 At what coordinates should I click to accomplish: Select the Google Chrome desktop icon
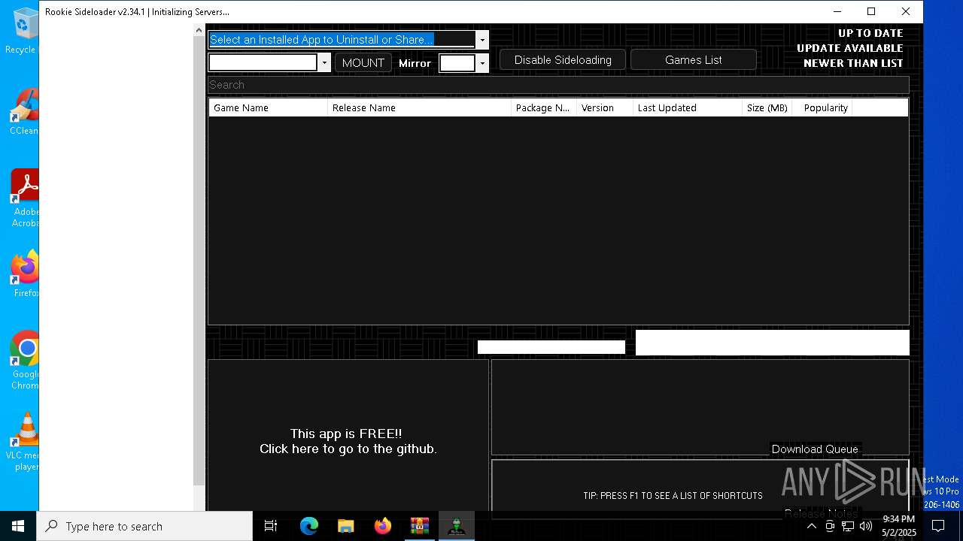pos(24,361)
